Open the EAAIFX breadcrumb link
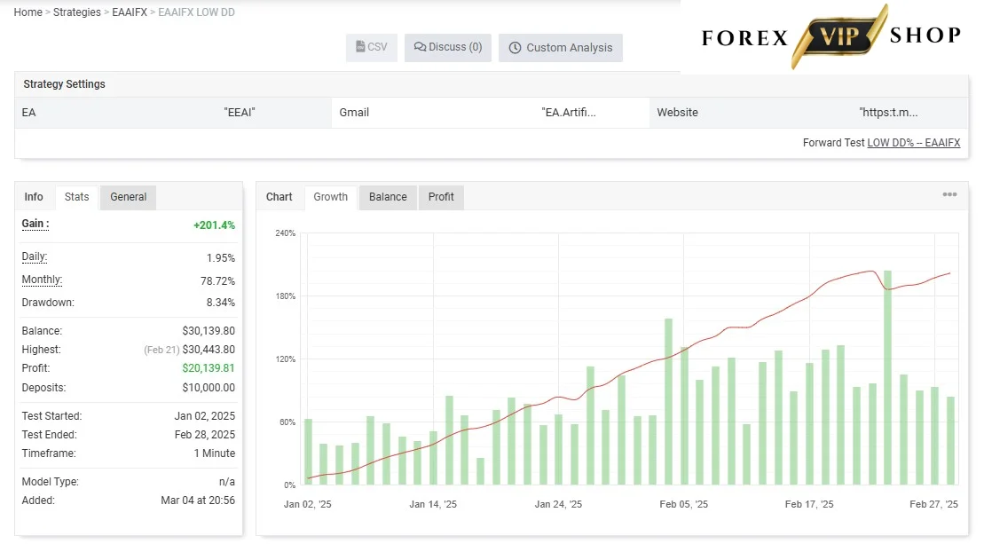The height and width of the screenshot is (544, 984). [x=130, y=12]
